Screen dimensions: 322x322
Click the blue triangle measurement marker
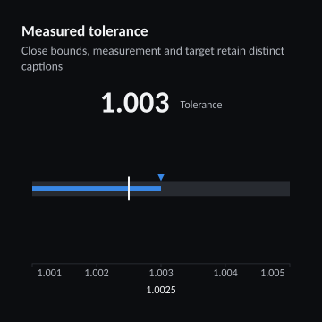[161, 177]
